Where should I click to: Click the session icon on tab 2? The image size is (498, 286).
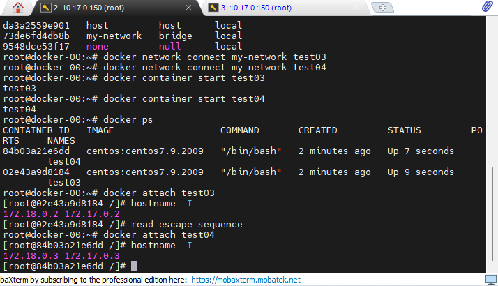click(x=46, y=8)
